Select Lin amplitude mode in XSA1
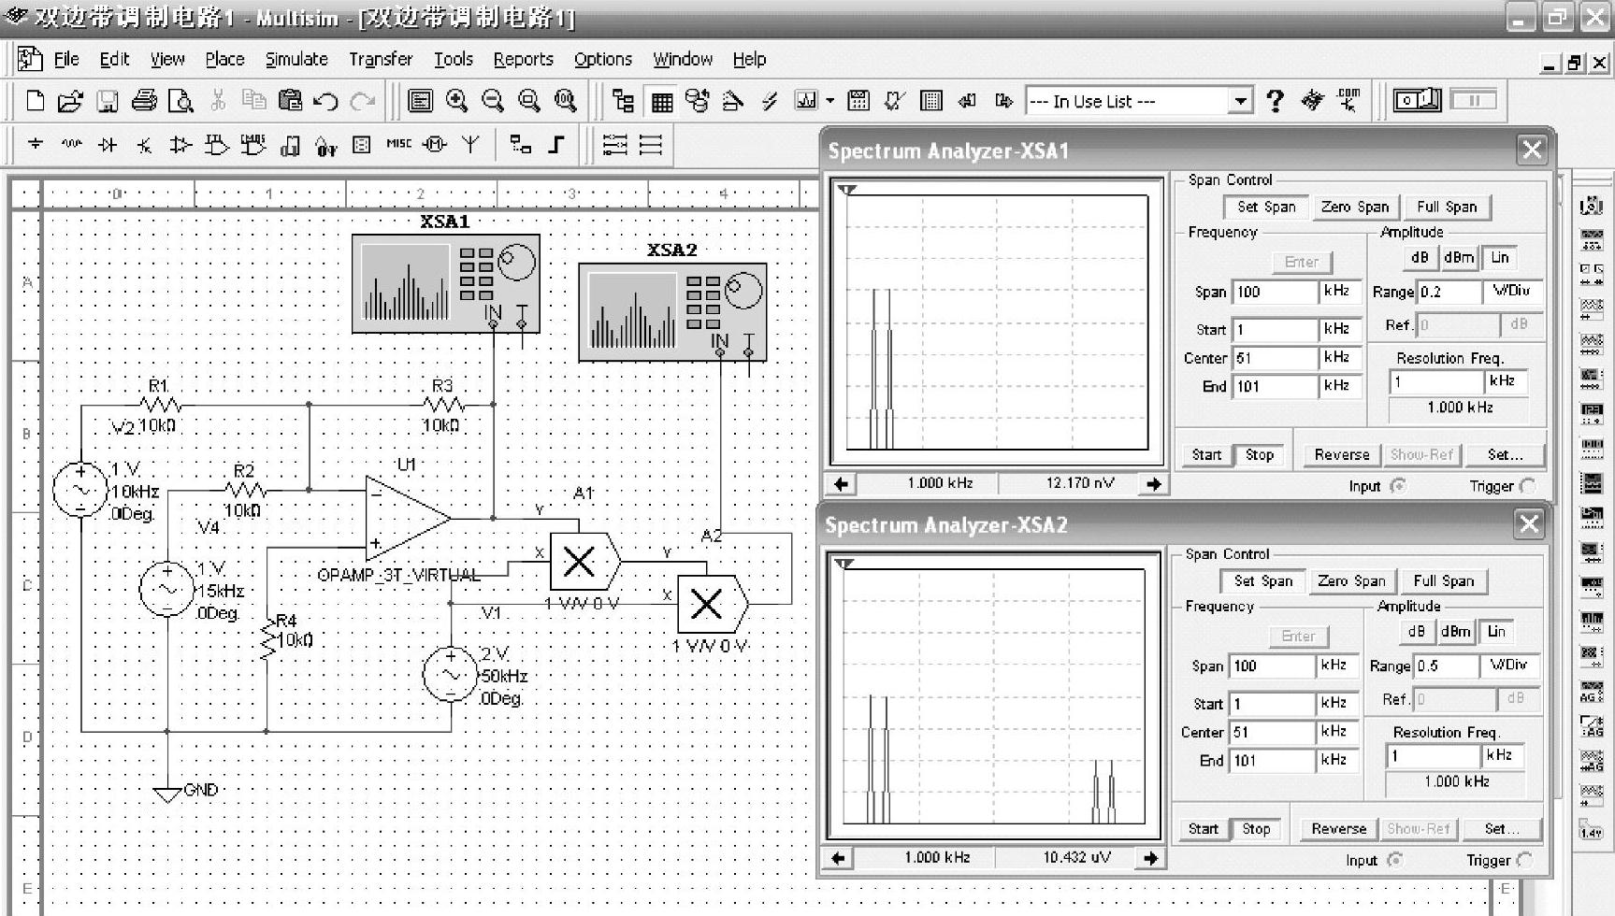This screenshot has width=1615, height=916. 1500,258
